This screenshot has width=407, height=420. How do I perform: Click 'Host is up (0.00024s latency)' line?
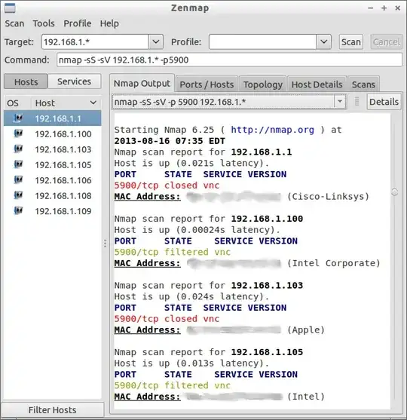click(x=197, y=230)
